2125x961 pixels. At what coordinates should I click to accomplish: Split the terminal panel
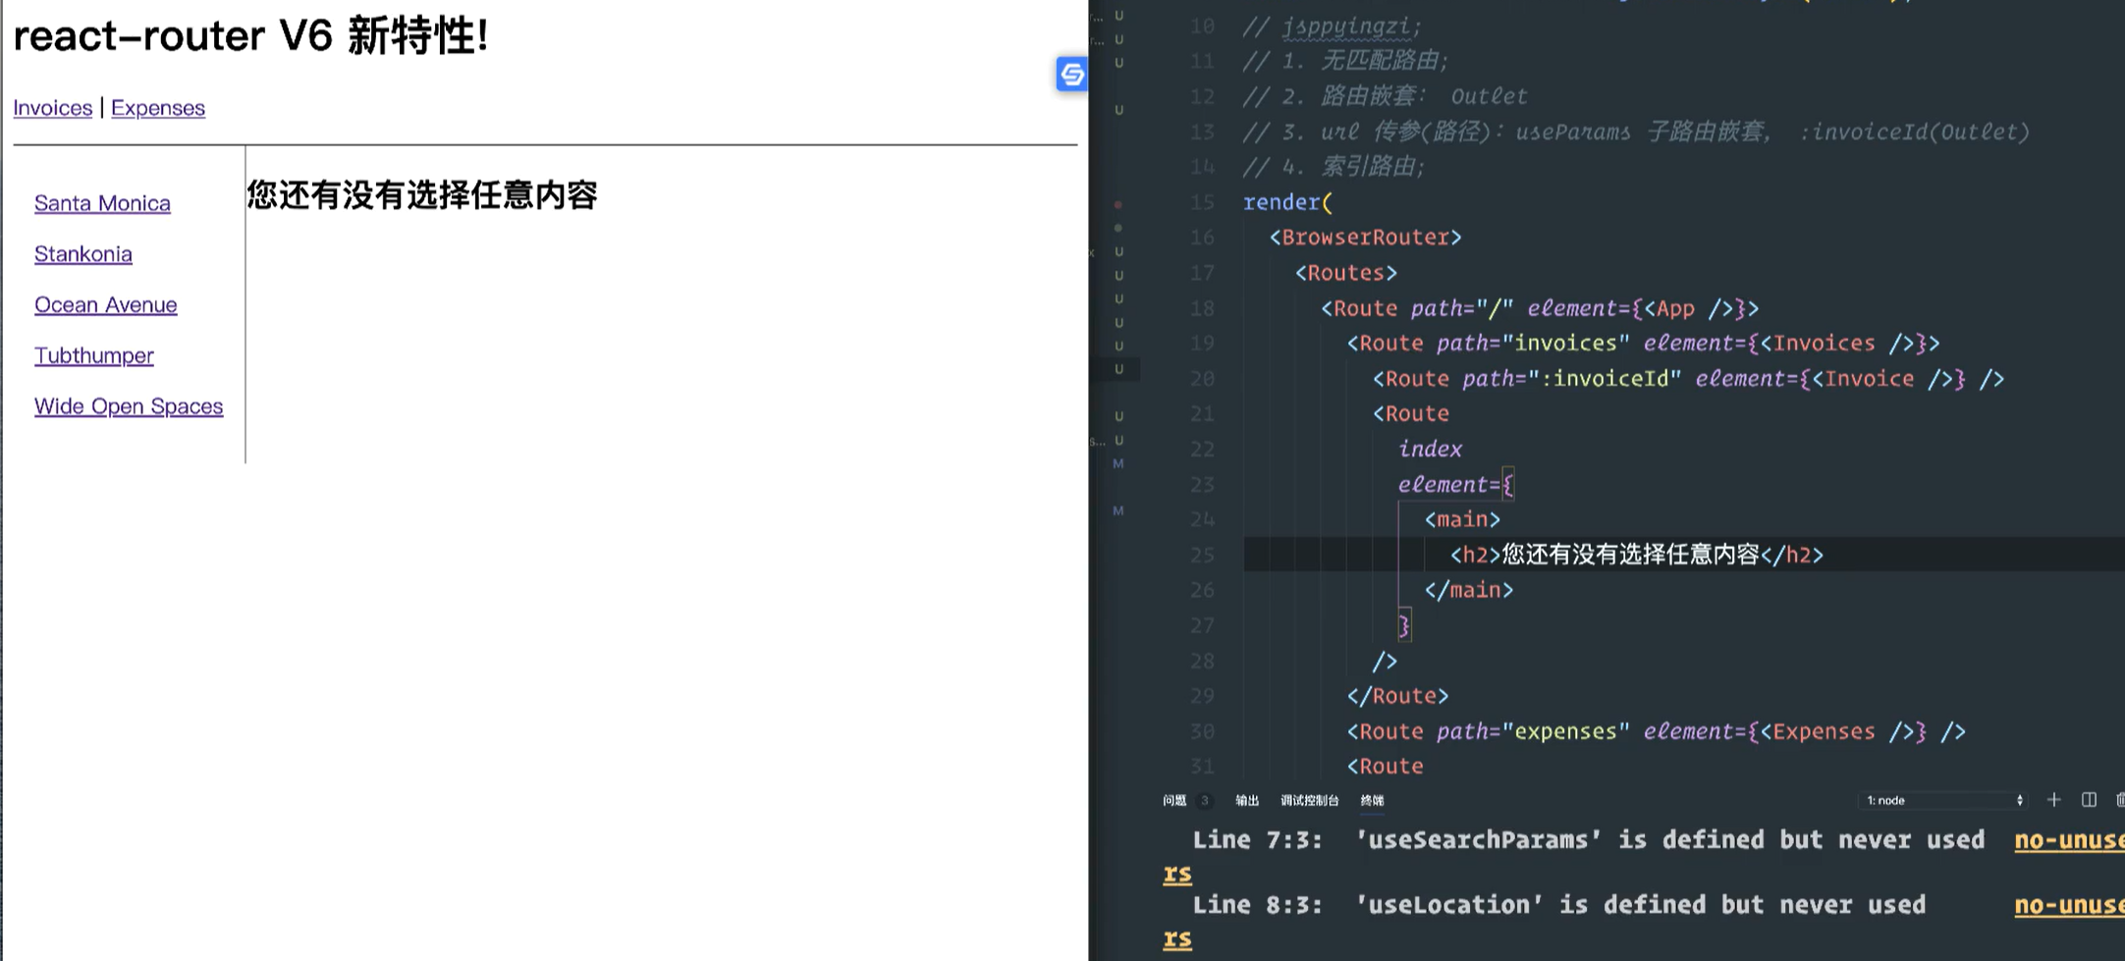click(x=2089, y=800)
